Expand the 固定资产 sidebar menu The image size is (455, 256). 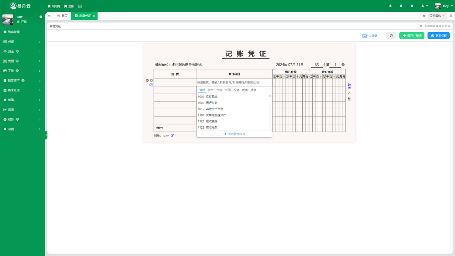(22, 80)
